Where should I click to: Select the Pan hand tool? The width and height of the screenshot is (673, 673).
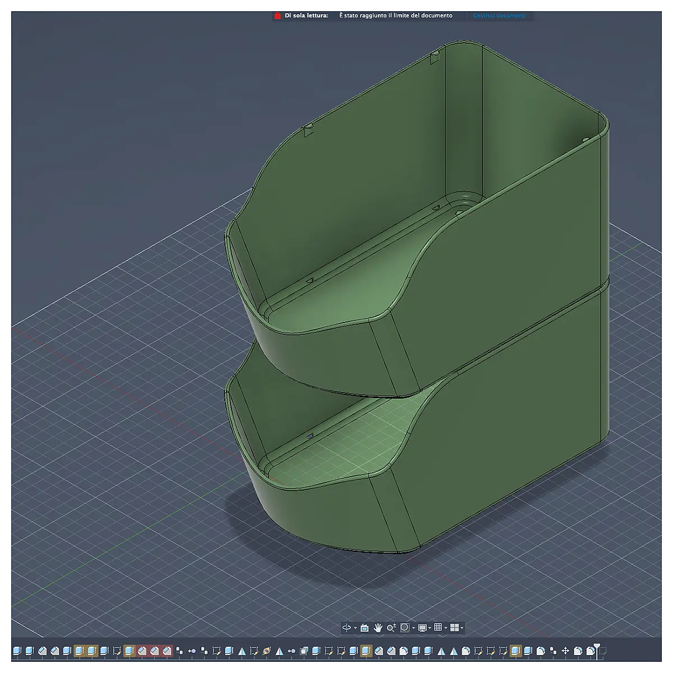pos(377,628)
